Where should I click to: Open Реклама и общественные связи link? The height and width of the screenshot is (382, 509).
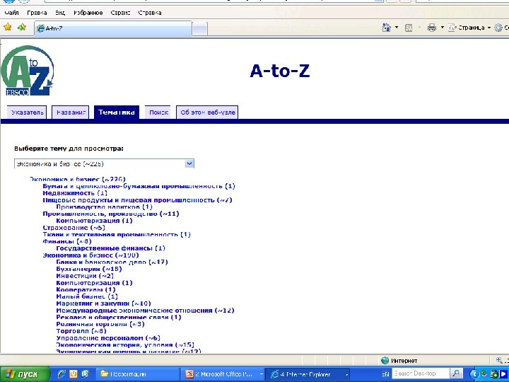tap(119, 317)
